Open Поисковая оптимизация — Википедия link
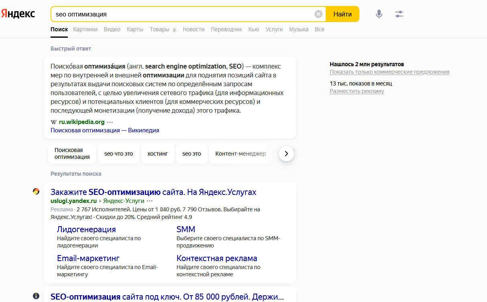This screenshot has width=487, height=302. 105,130
